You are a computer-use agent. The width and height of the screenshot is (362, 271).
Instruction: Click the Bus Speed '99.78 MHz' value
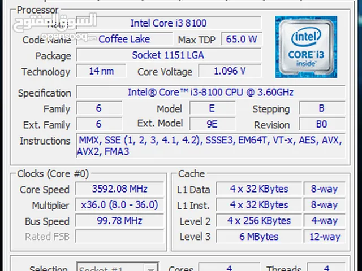click(119, 221)
